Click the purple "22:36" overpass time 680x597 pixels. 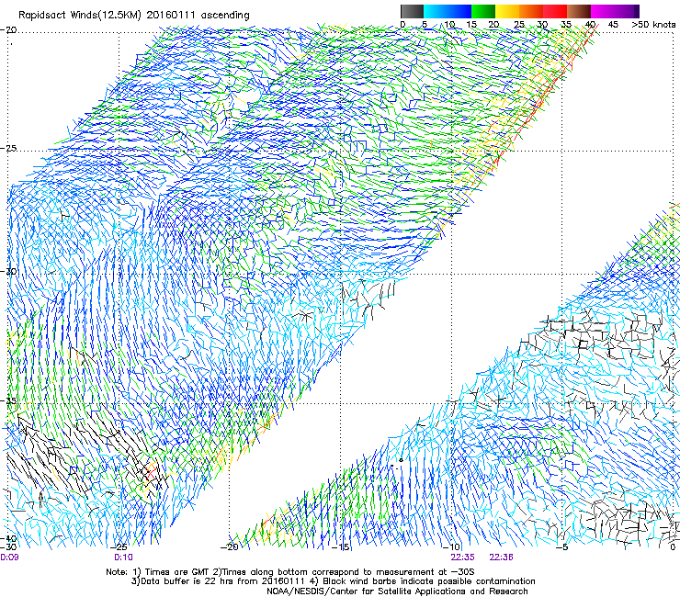point(502,558)
